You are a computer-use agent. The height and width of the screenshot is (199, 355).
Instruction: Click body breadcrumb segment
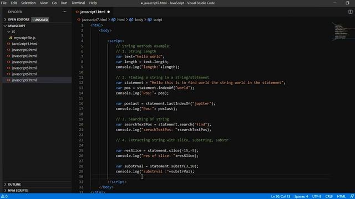click(x=139, y=20)
